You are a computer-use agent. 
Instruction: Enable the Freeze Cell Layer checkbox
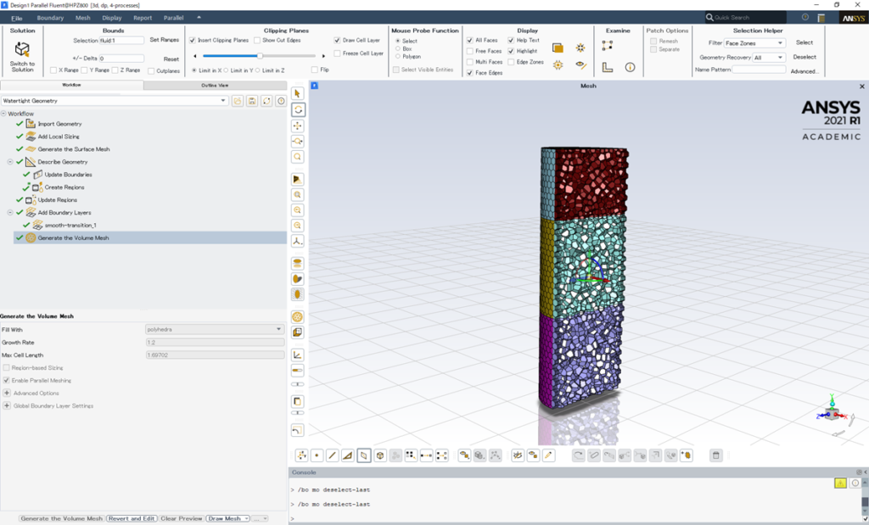[x=337, y=53]
